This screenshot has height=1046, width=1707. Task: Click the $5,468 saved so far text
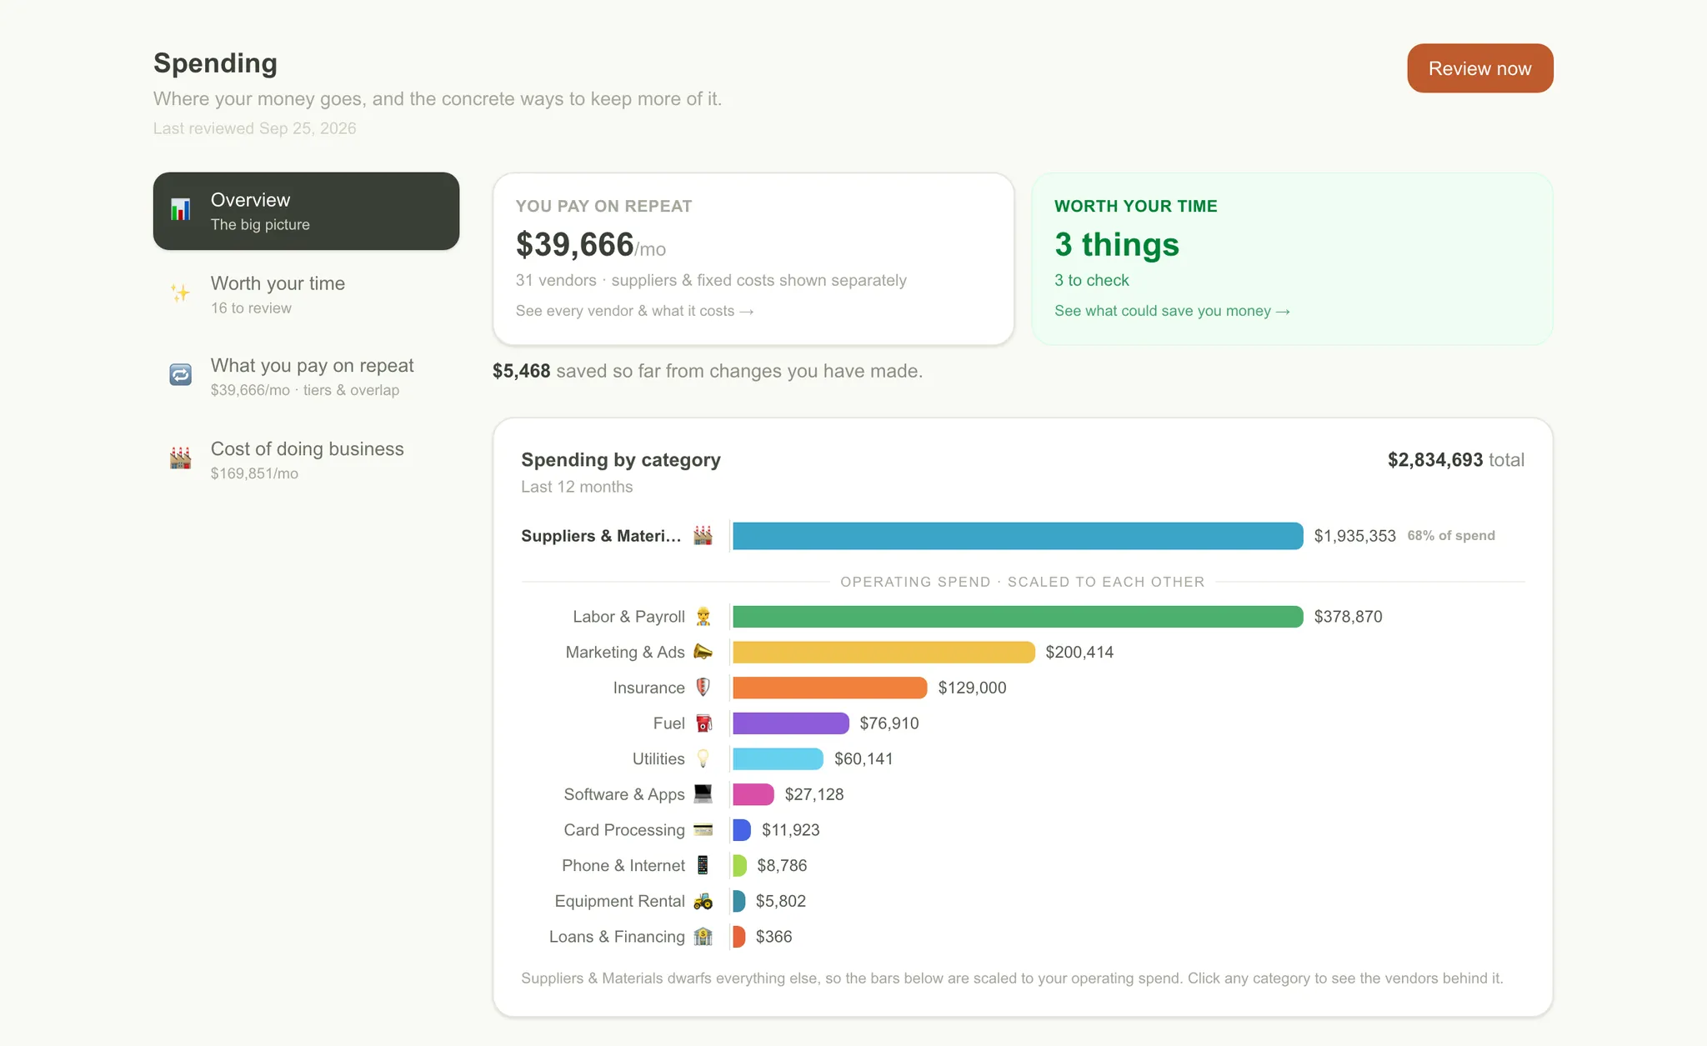(x=707, y=371)
